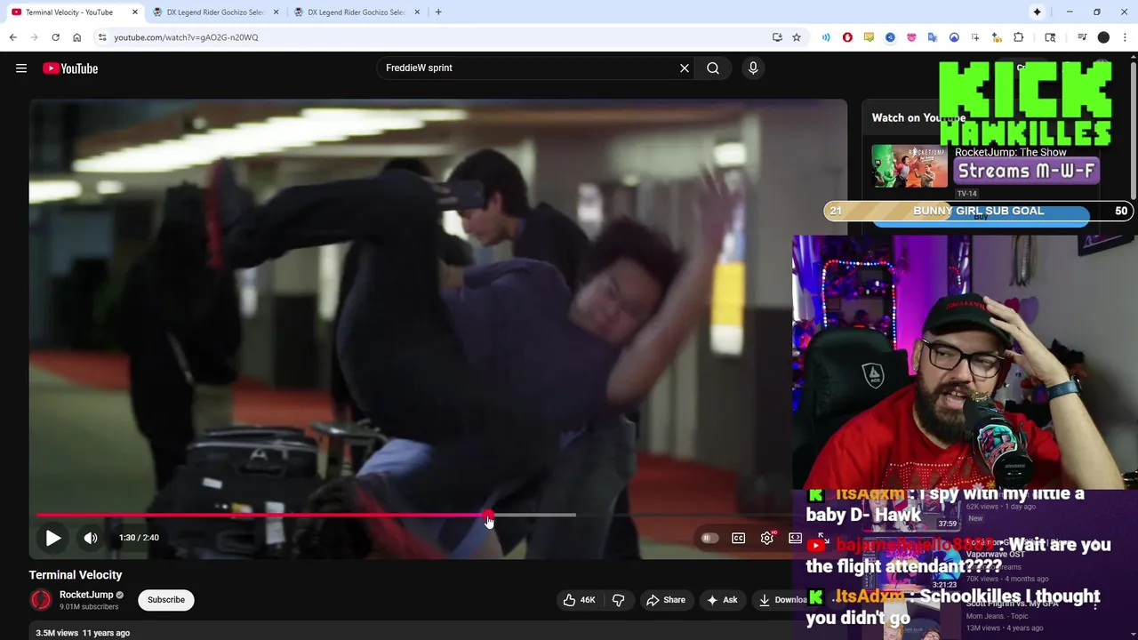Image resolution: width=1138 pixels, height=640 pixels.
Task: Click the browser home icon
Action: click(x=77, y=37)
